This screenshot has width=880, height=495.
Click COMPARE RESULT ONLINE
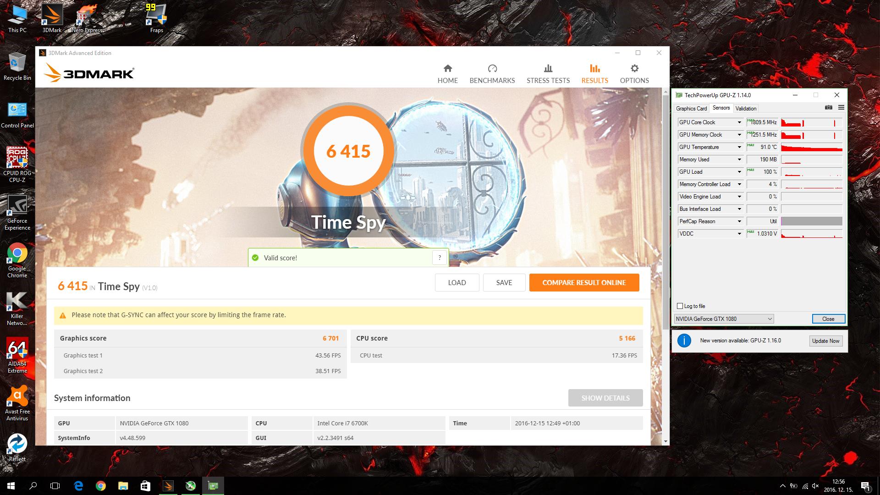coord(584,283)
